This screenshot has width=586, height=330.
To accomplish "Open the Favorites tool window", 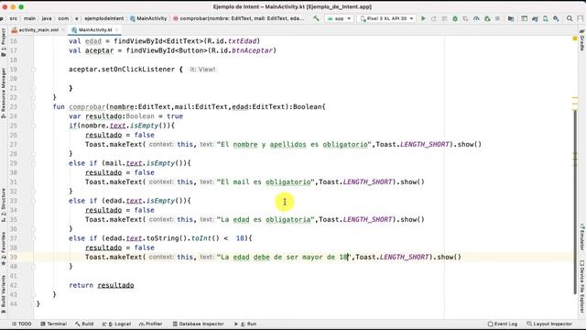I will [4, 248].
